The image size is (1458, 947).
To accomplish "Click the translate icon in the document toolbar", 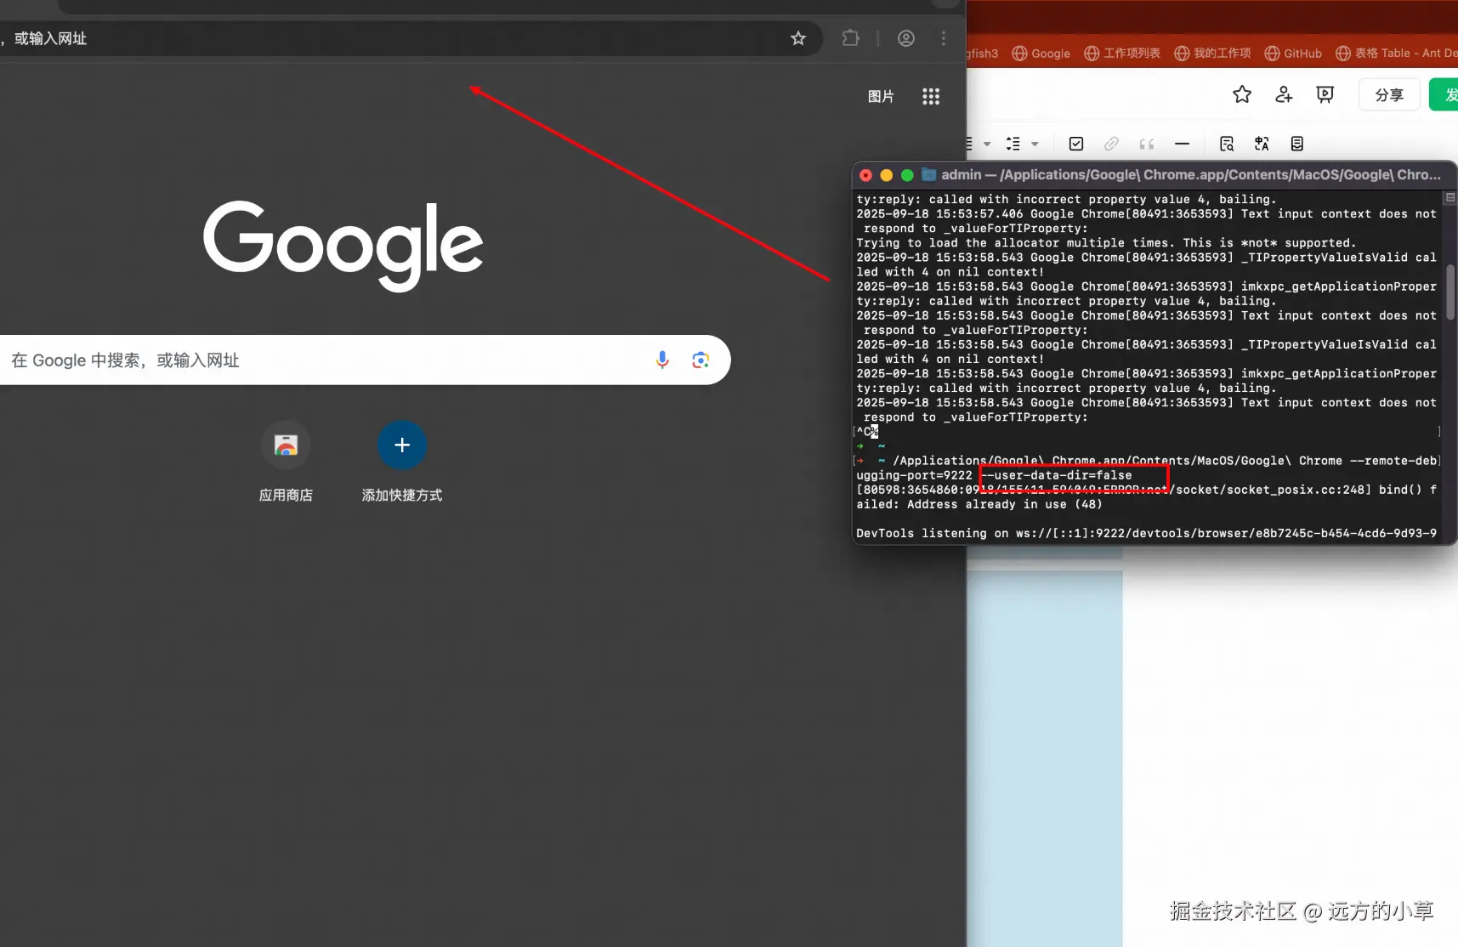I will [1262, 144].
